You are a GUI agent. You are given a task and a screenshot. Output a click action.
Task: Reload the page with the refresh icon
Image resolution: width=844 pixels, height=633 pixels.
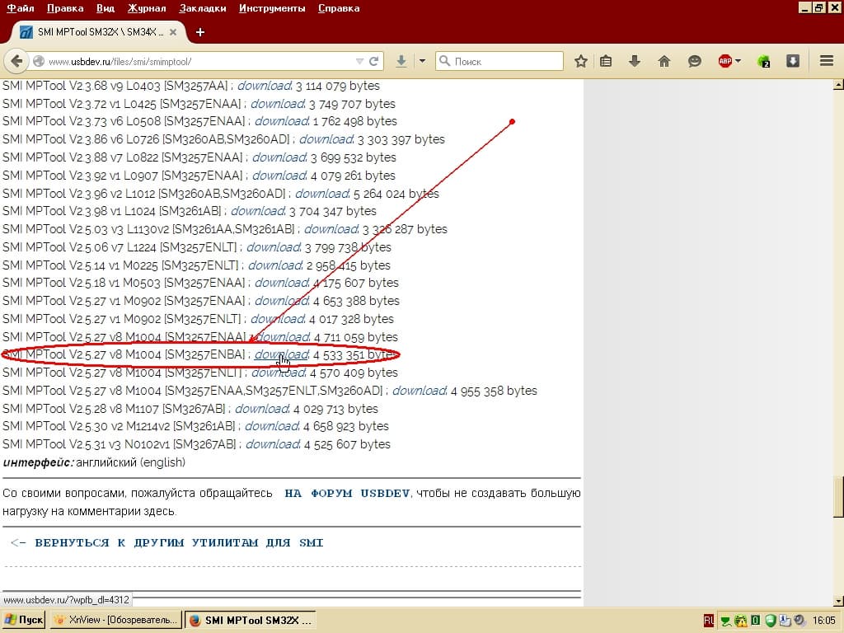373,61
